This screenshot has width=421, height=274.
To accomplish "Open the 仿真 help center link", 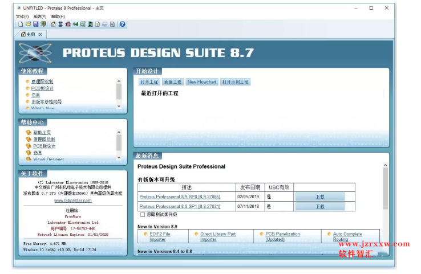I will pos(37,153).
